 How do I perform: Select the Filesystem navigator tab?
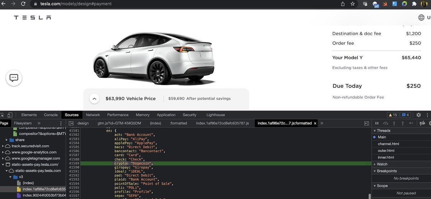click(x=23, y=123)
